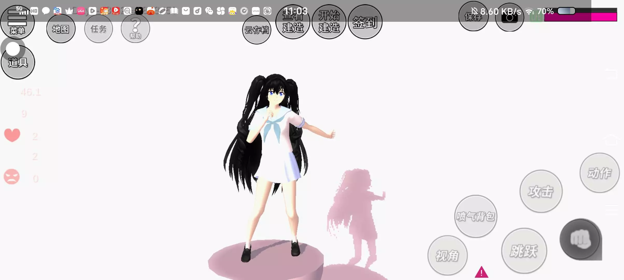Open the 任务 tasks button
This screenshot has height=280, width=624.
[98, 29]
